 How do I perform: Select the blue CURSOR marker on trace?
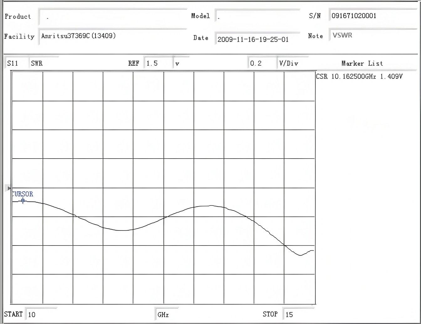pyautogui.click(x=23, y=201)
